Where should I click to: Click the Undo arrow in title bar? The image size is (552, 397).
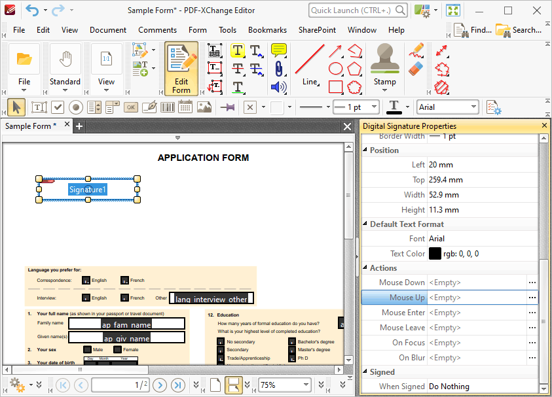click(x=32, y=10)
